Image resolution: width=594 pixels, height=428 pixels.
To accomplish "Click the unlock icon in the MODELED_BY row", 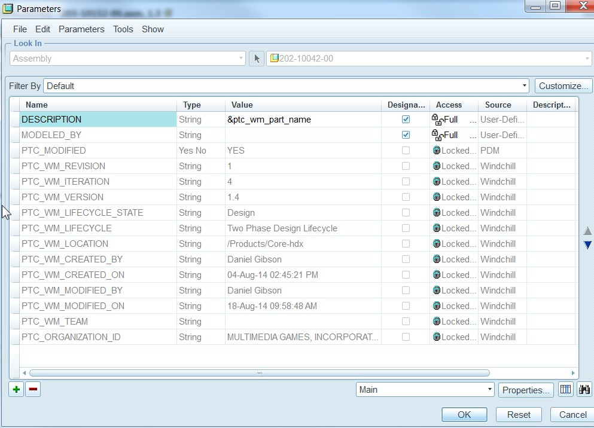I will (x=437, y=135).
